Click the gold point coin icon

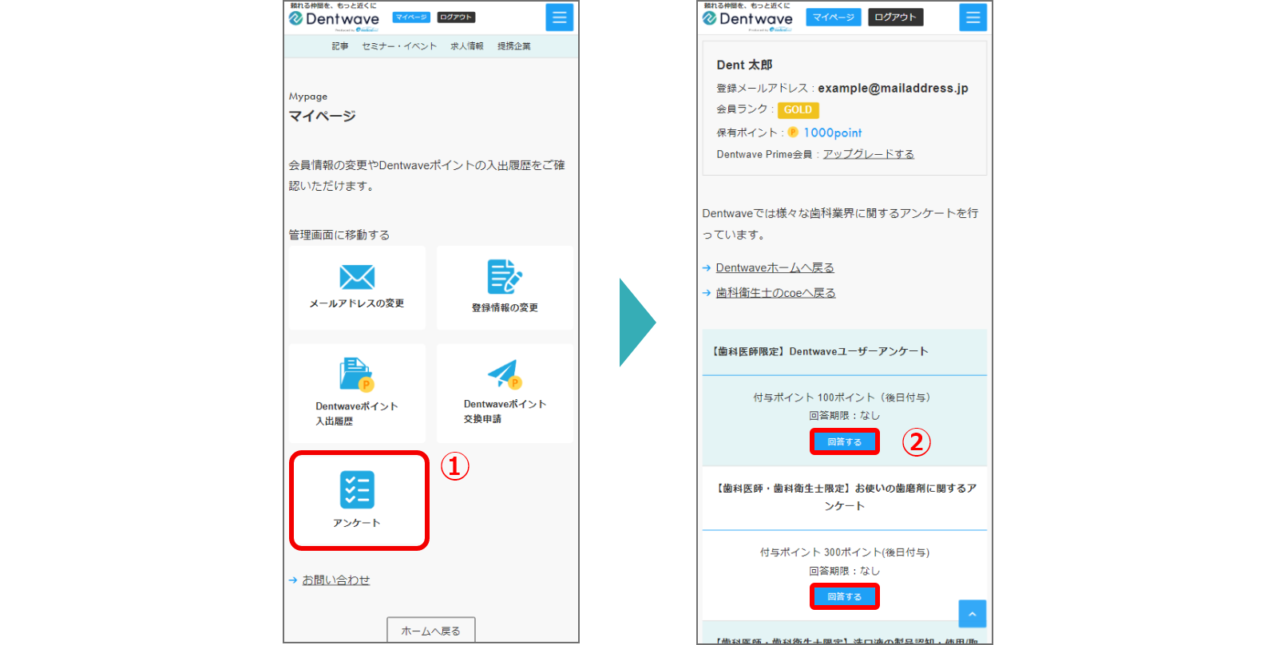[793, 133]
